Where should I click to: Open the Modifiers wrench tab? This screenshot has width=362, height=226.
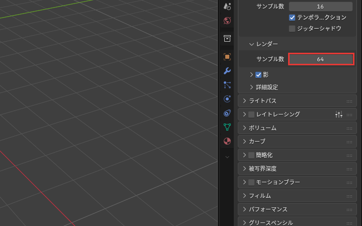tap(227, 71)
